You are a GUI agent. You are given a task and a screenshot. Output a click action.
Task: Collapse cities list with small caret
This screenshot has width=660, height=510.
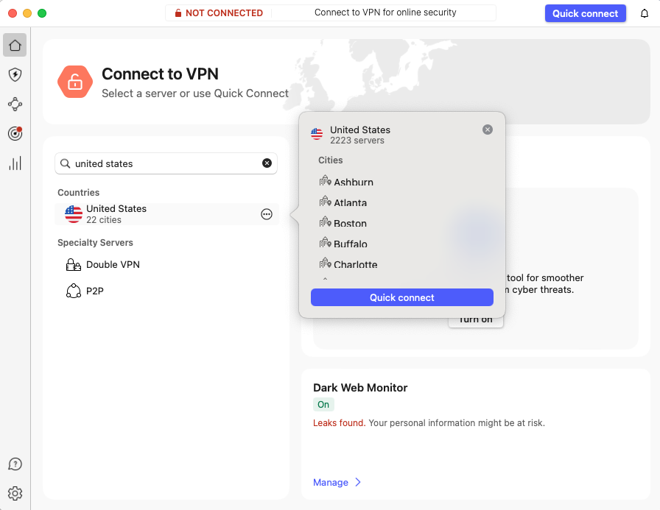(x=325, y=278)
